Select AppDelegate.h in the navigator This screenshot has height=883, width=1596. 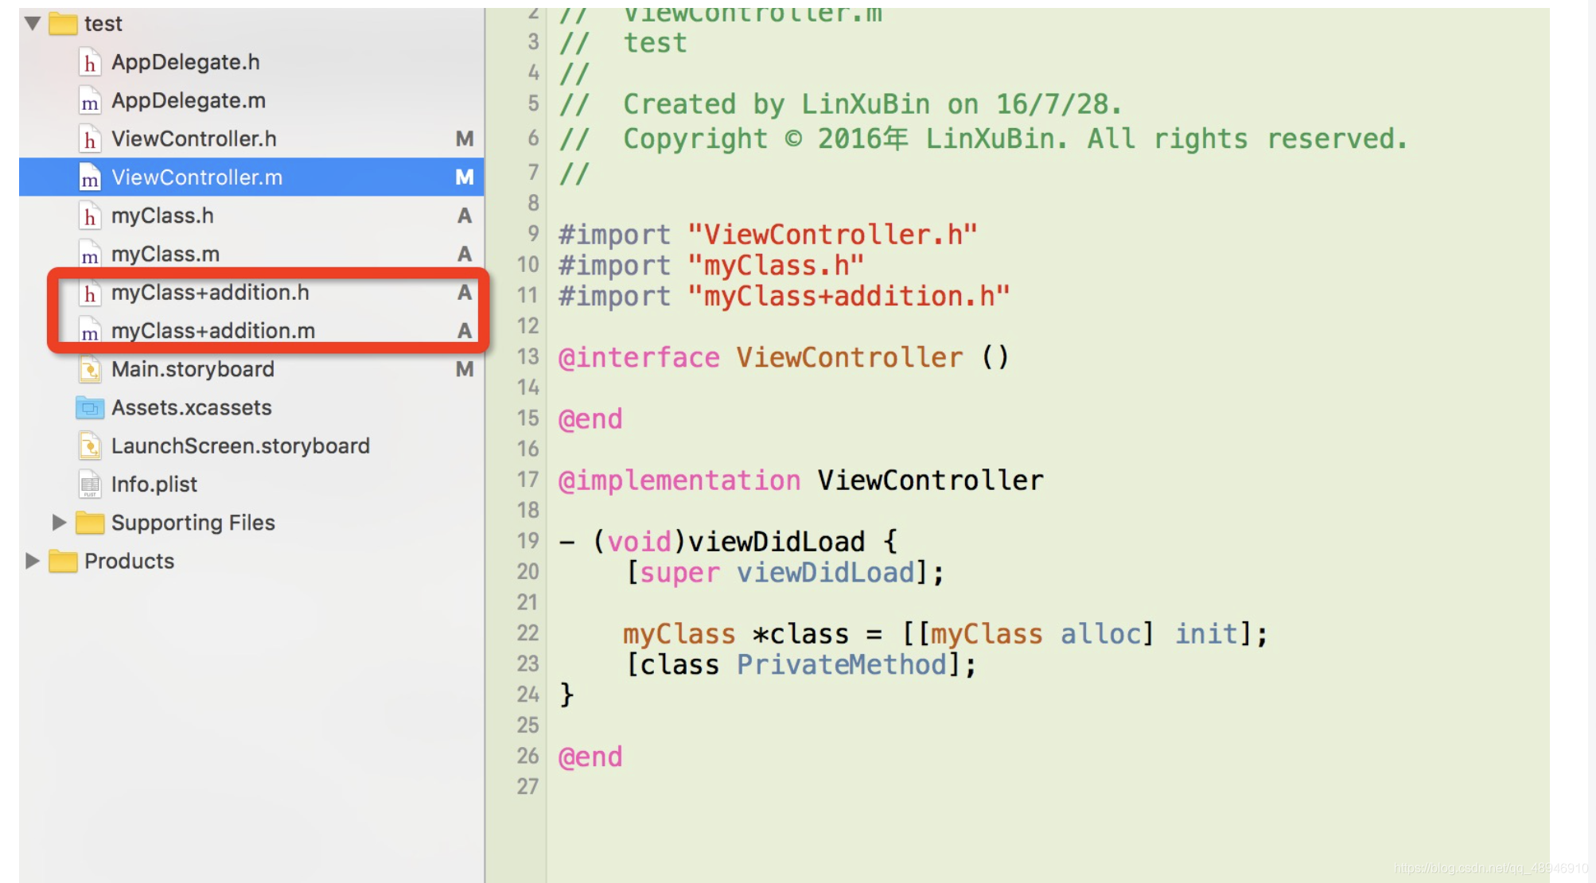point(185,62)
